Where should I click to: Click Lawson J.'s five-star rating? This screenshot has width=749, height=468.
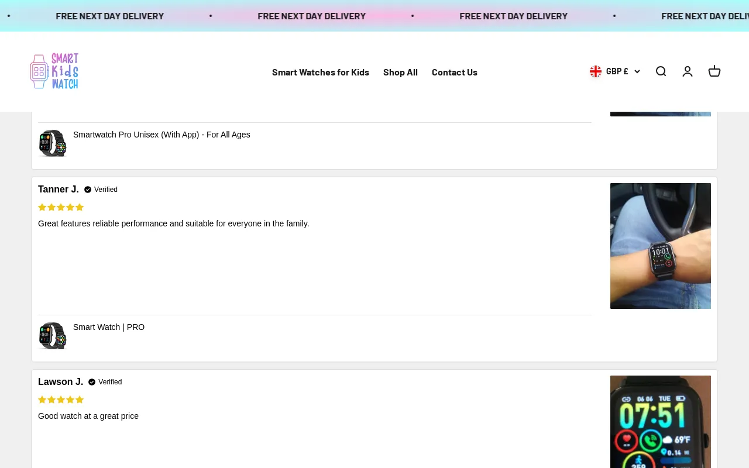tap(61, 400)
